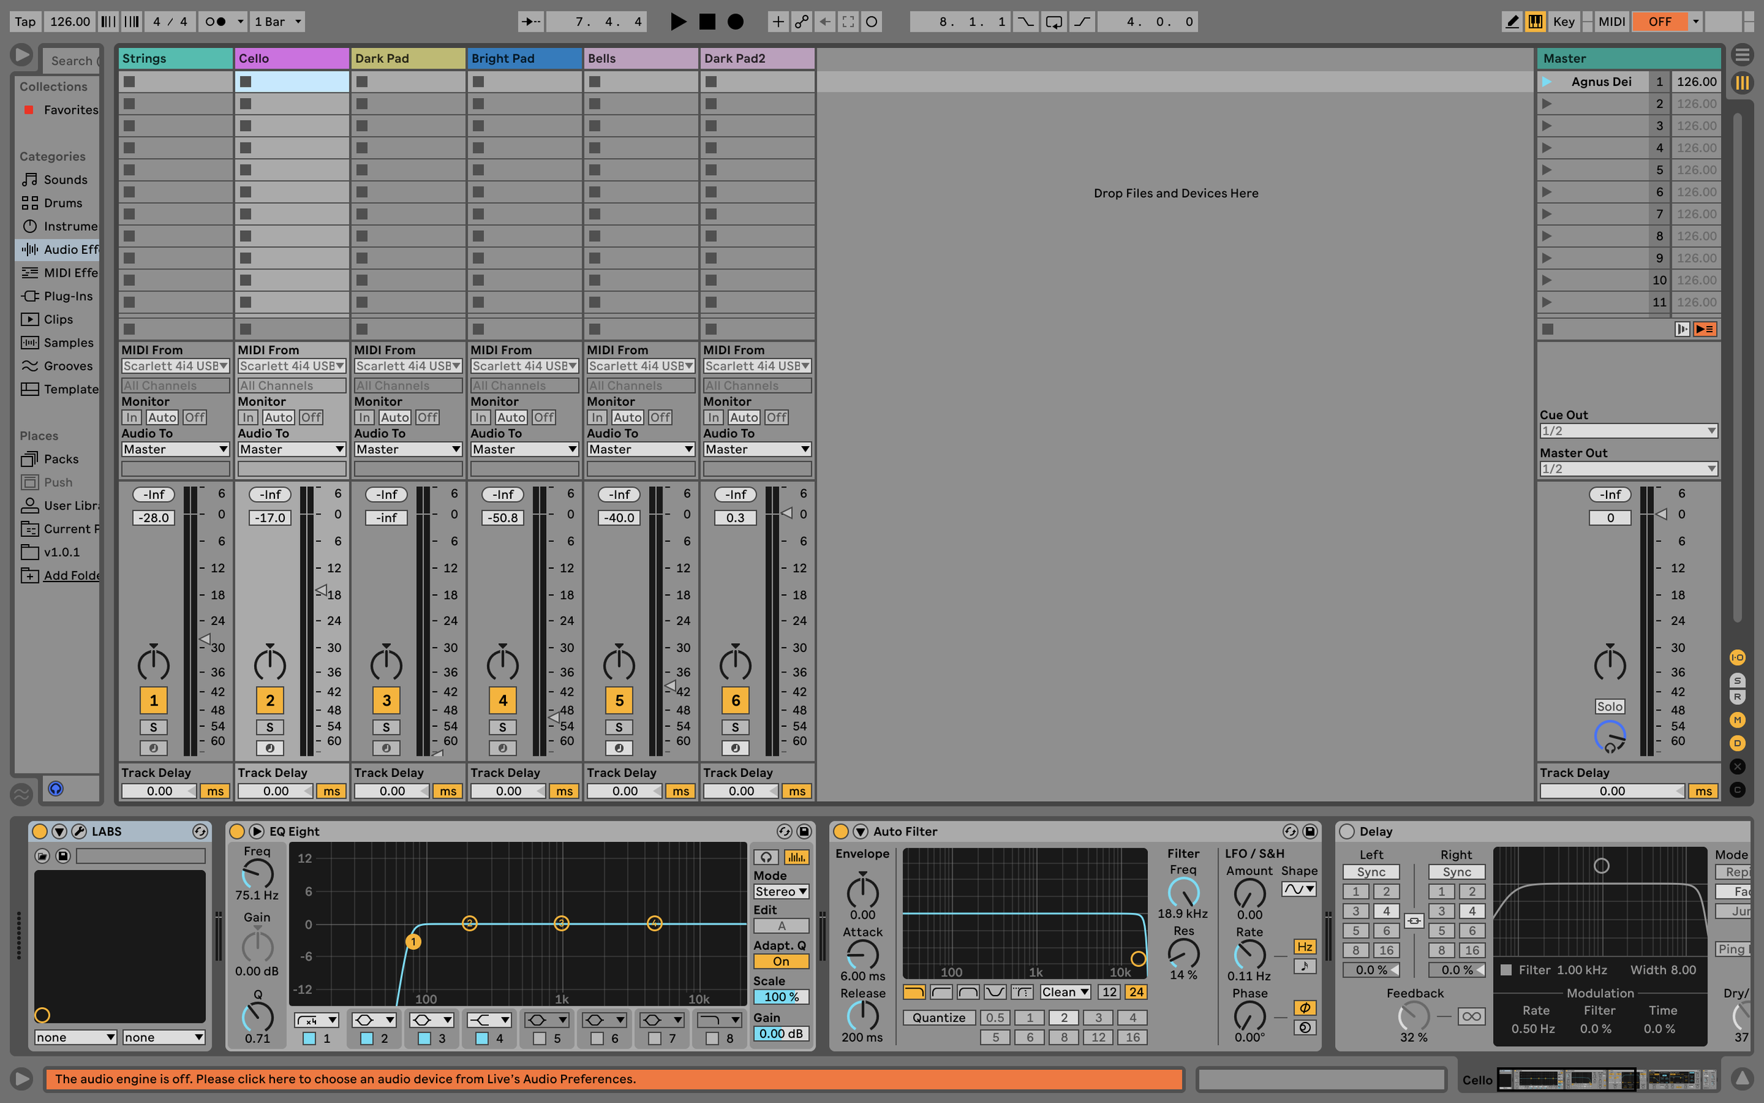Image resolution: width=1764 pixels, height=1103 pixels.
Task: Click EQ Eight spectrum analyzer icon
Action: click(797, 857)
